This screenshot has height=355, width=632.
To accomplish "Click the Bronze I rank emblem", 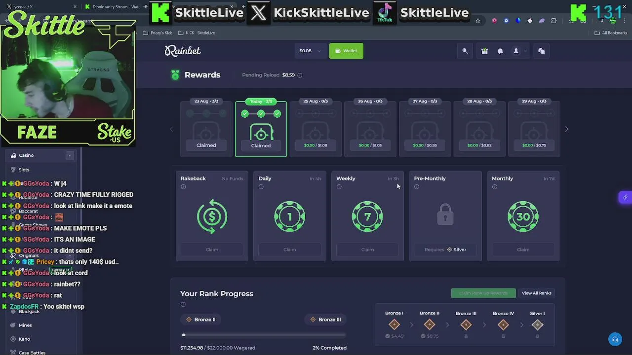I will 394,324.
